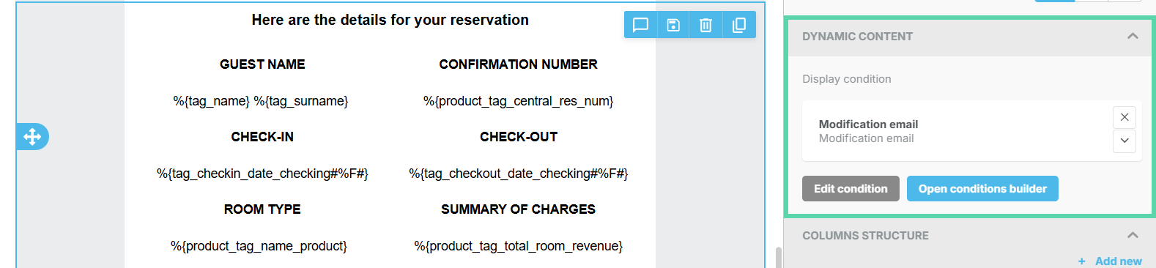Click the save row icon

(673, 25)
